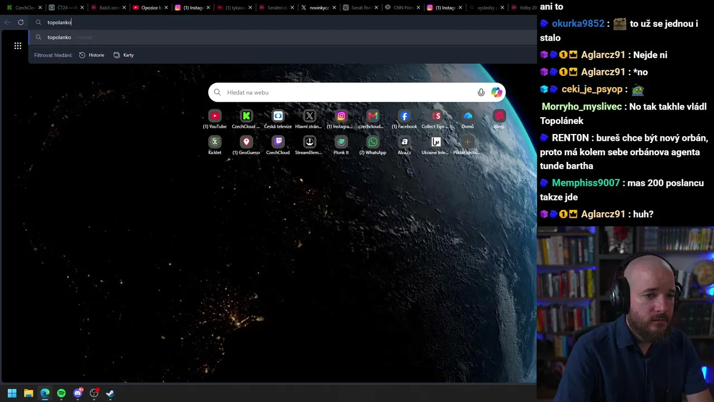Screen dimensions: 714x402
Task: Open OBS Studio from the taskbar
Action: pyautogui.click(x=94, y=393)
